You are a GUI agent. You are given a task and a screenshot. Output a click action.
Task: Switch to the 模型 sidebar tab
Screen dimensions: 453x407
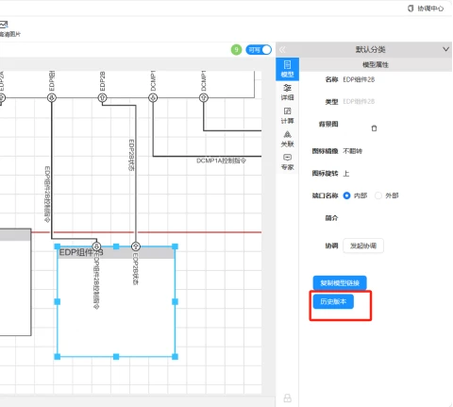point(287,69)
